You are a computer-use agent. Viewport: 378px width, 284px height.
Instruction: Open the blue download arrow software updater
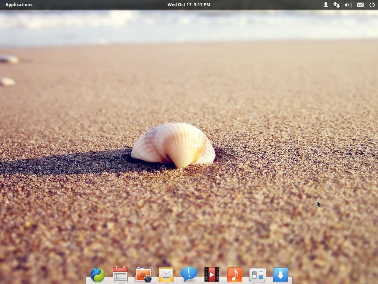(x=281, y=275)
